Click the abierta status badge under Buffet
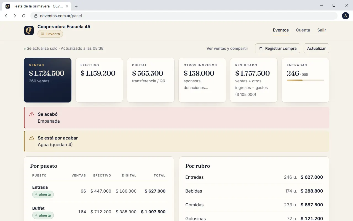Viewport: 353px width, 221px height. click(43, 215)
